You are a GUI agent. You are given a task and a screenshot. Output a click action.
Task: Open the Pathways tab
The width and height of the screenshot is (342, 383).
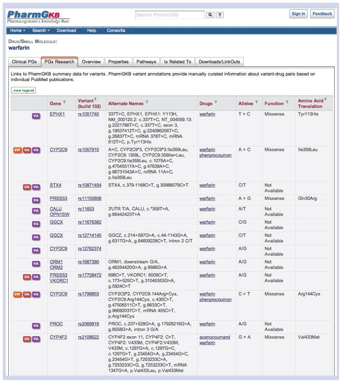tap(146, 62)
